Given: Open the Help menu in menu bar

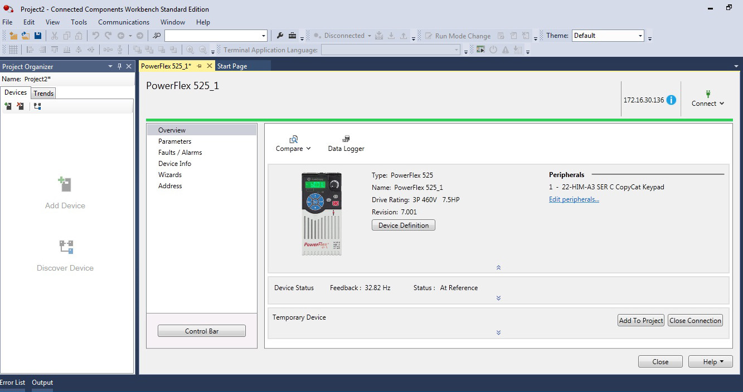Looking at the screenshot, I should (x=203, y=22).
